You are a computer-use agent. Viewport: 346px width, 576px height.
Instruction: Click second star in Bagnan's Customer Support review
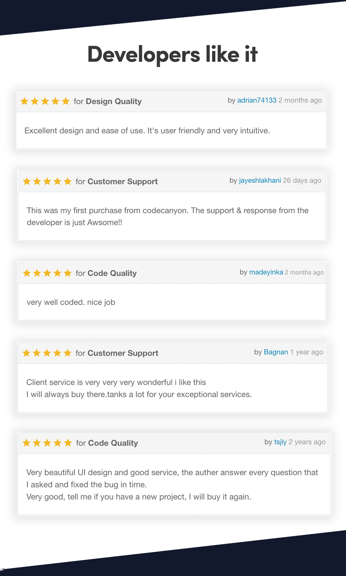tap(37, 353)
